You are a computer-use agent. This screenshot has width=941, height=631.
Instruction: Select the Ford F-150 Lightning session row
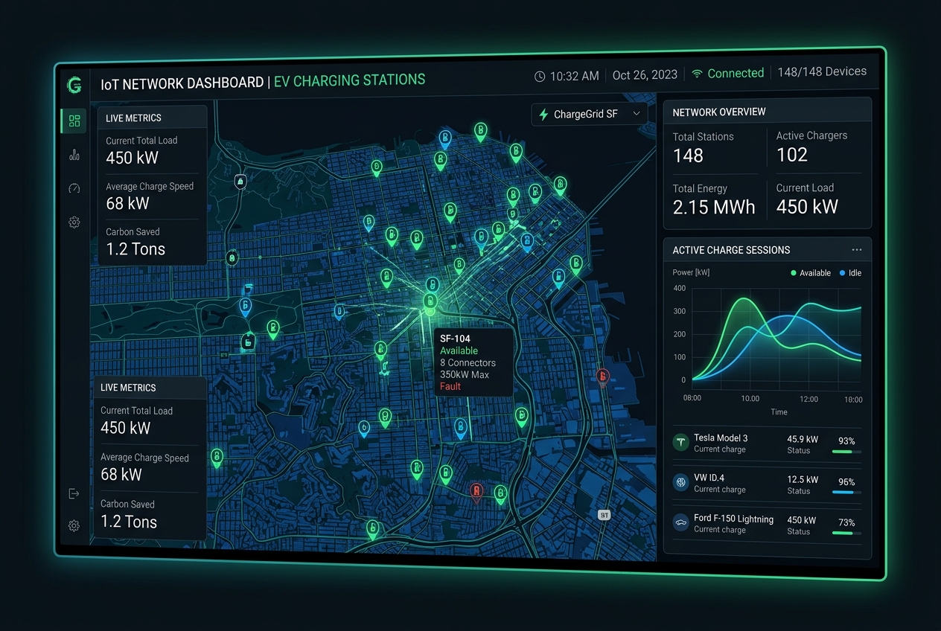coord(767,524)
